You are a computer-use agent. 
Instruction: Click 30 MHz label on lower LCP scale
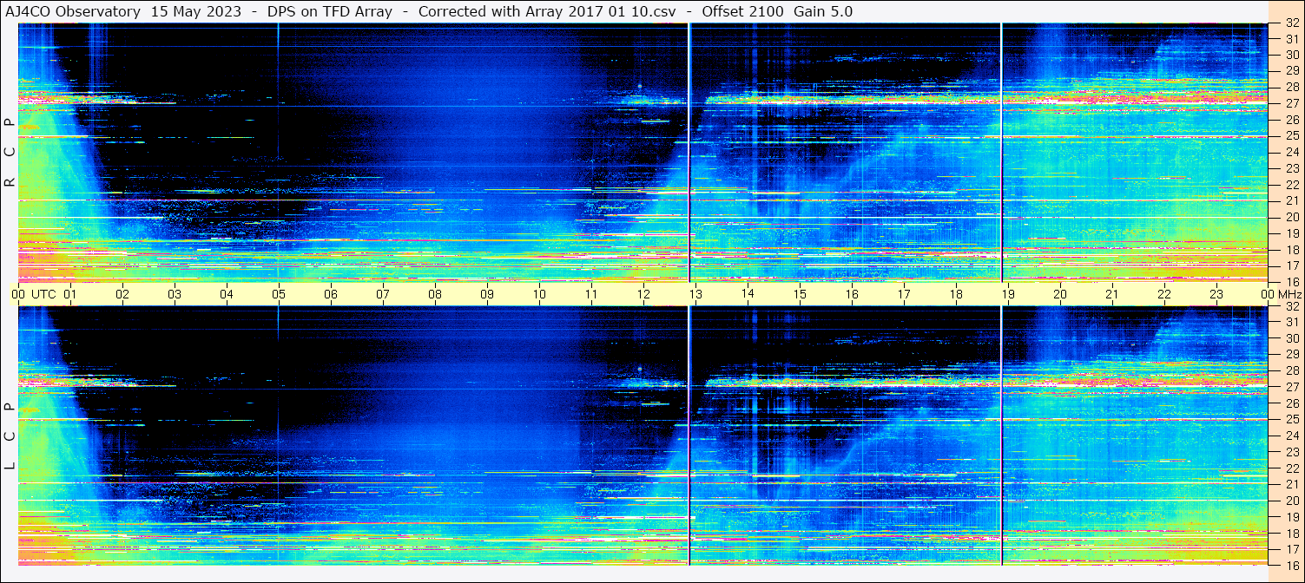[1291, 338]
